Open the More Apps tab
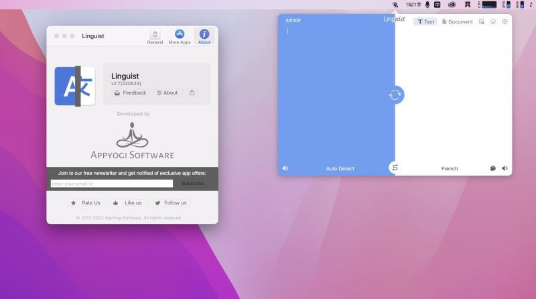The height and width of the screenshot is (299, 536). click(x=180, y=37)
